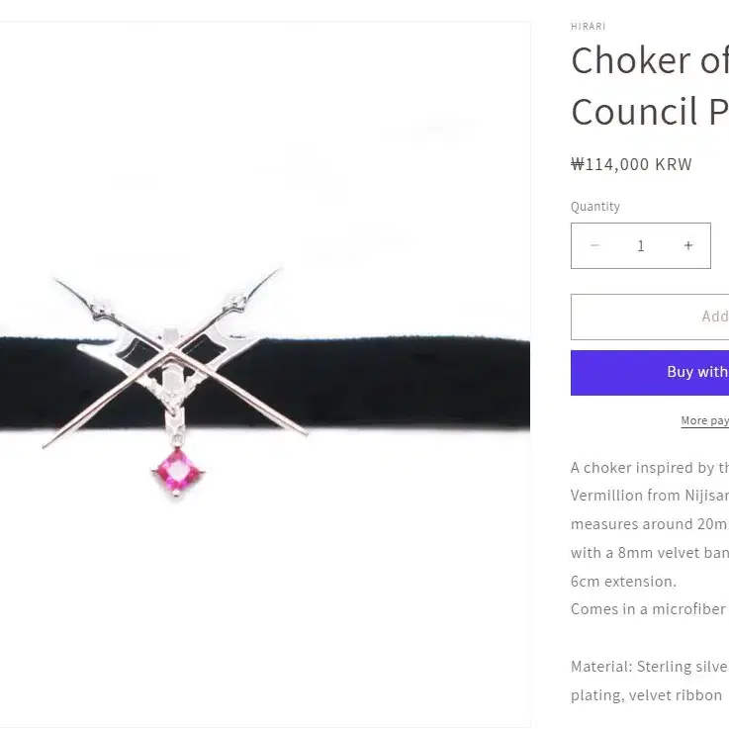Click the 6cm extension text

point(623,582)
